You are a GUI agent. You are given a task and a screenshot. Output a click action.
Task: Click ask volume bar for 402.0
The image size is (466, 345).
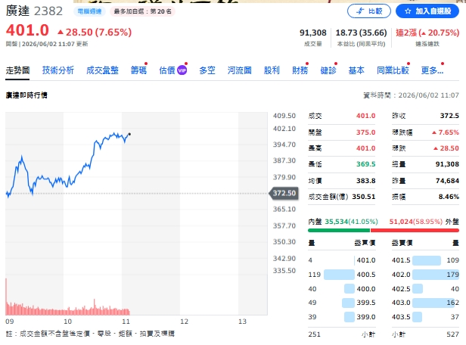click(436, 275)
